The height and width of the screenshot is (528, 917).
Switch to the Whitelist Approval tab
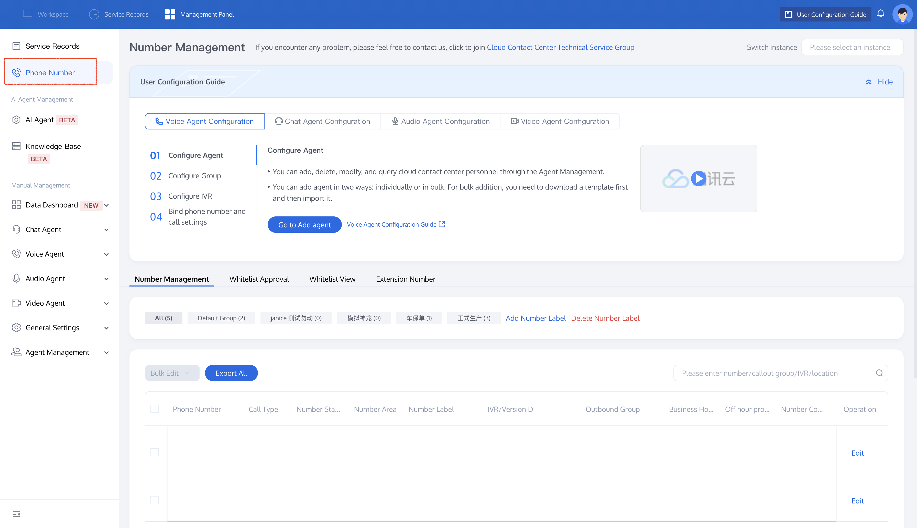click(259, 279)
